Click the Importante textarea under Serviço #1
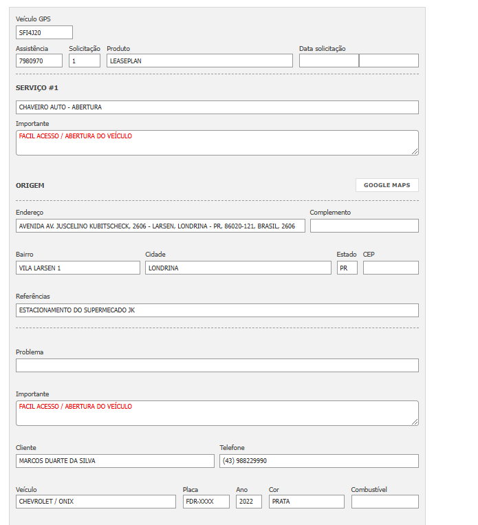 point(217,142)
